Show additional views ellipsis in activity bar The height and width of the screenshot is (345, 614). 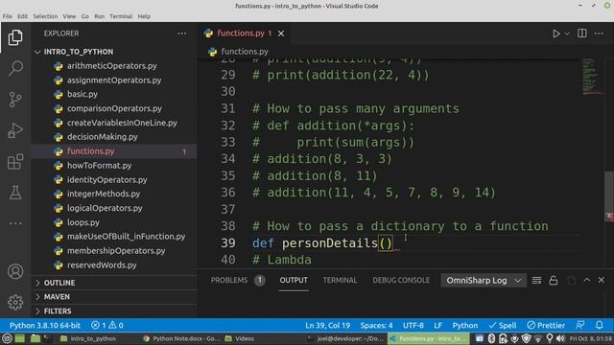pyautogui.click(x=15, y=223)
